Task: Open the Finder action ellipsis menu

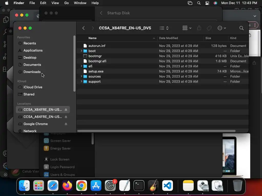Action: click(222, 28)
